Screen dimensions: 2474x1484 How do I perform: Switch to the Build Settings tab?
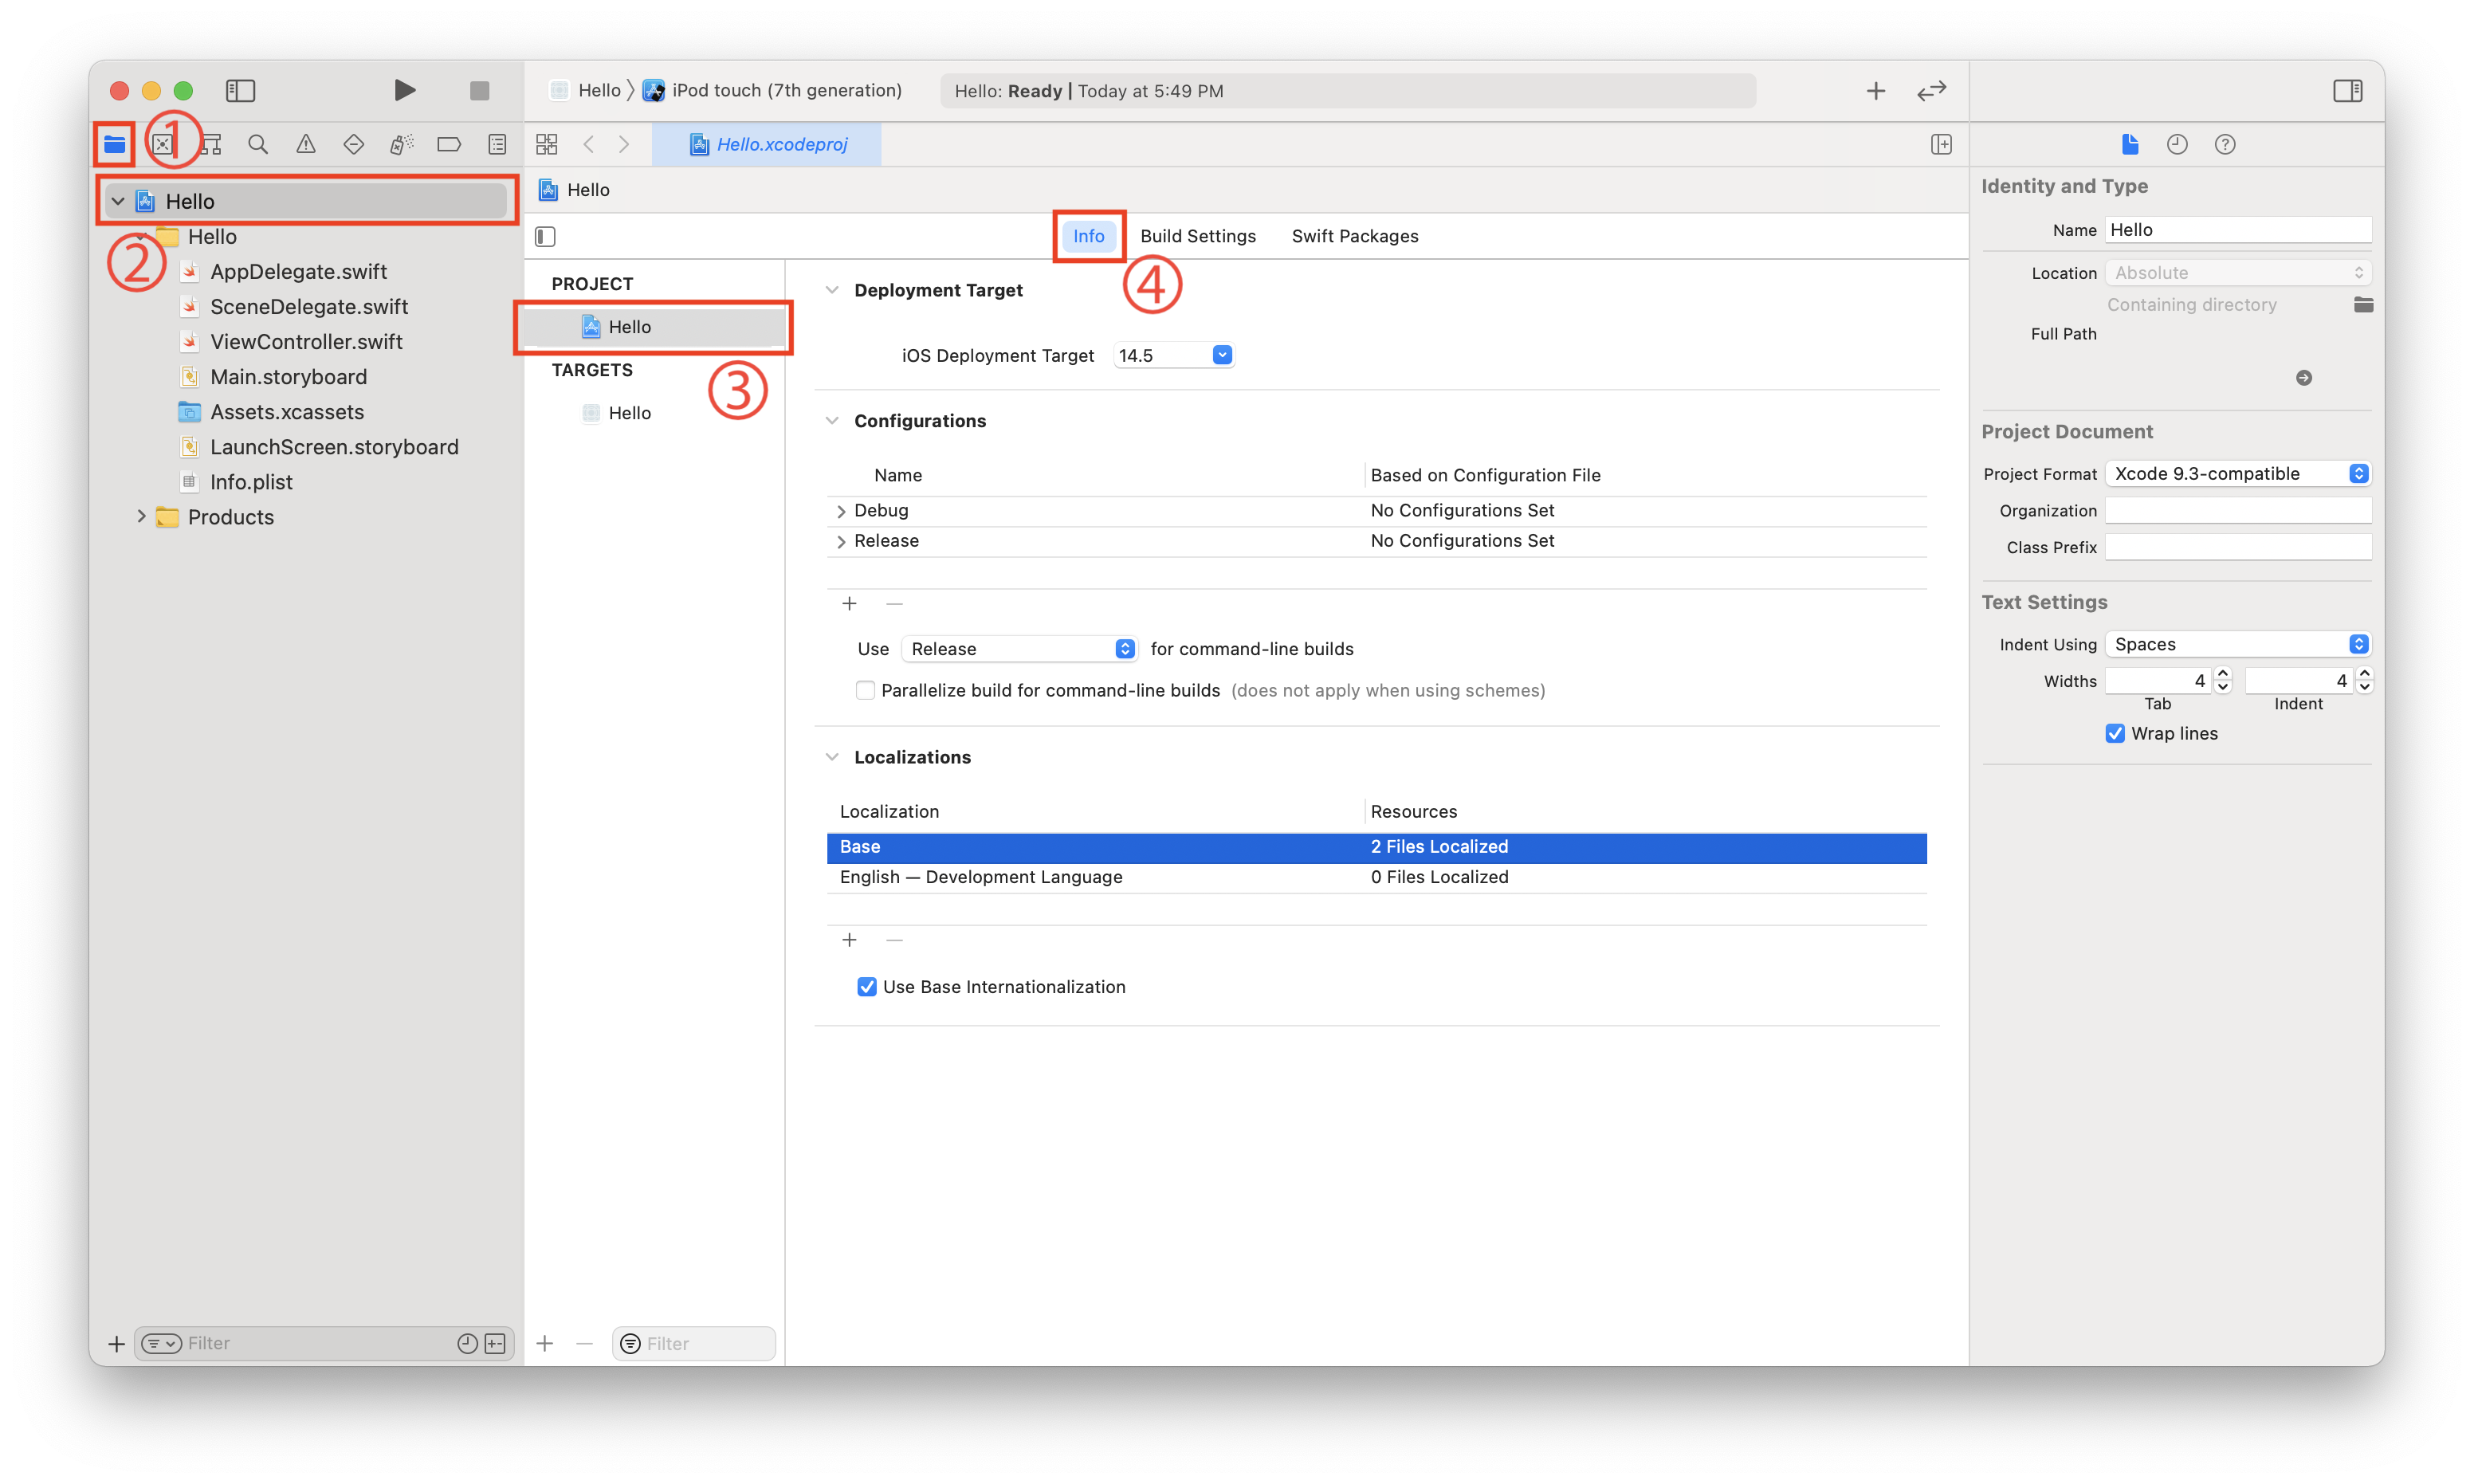click(x=1197, y=236)
